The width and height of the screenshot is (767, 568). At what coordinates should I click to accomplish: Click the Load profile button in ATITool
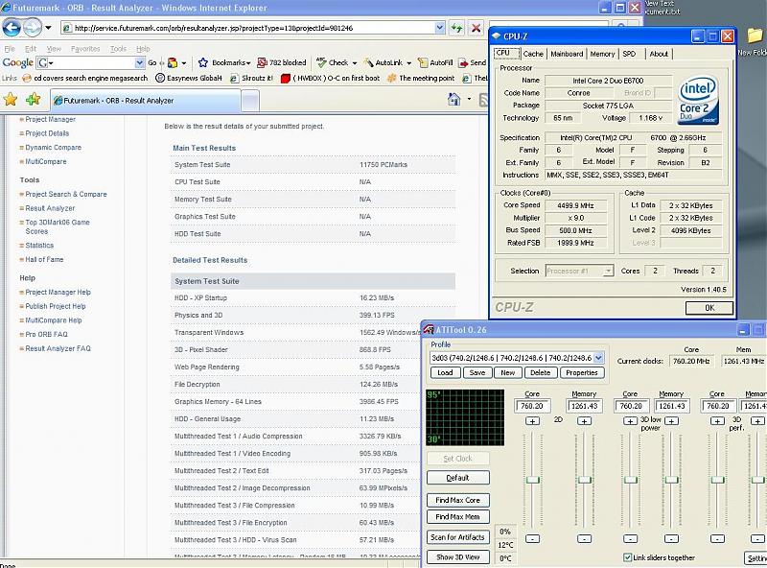(445, 372)
